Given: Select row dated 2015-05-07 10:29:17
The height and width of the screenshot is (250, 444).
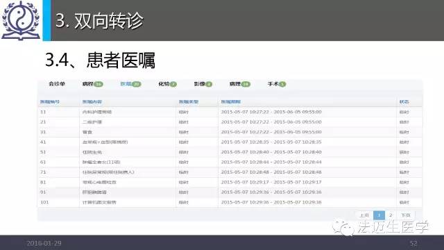Looking at the screenshot, I should [230, 182].
